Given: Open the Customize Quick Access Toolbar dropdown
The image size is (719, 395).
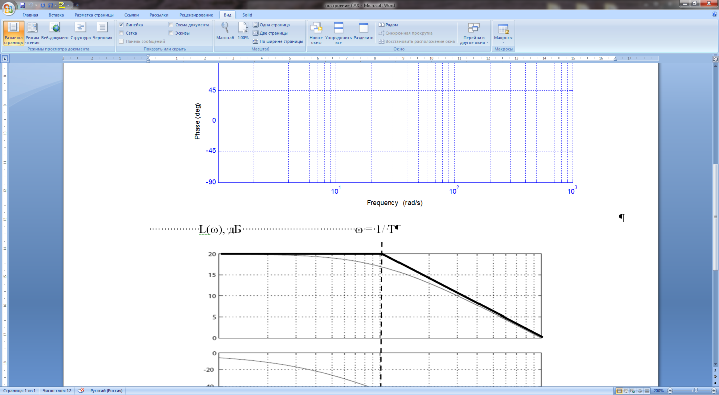Looking at the screenshot, I should (x=77, y=5).
